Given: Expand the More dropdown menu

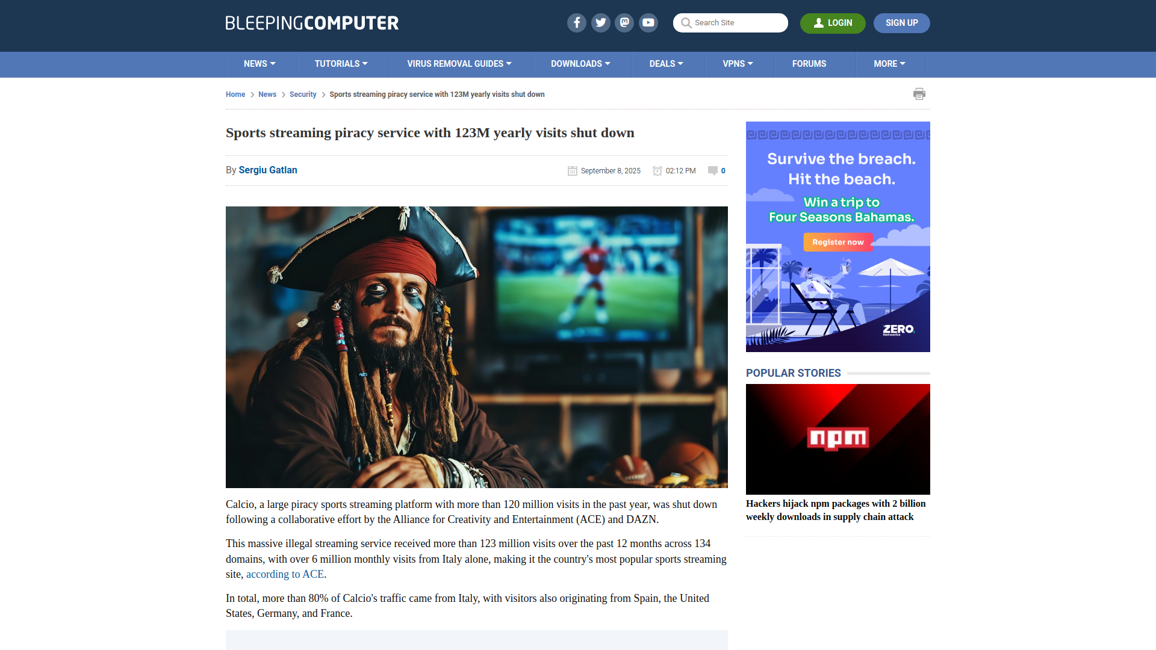Looking at the screenshot, I should point(889,64).
